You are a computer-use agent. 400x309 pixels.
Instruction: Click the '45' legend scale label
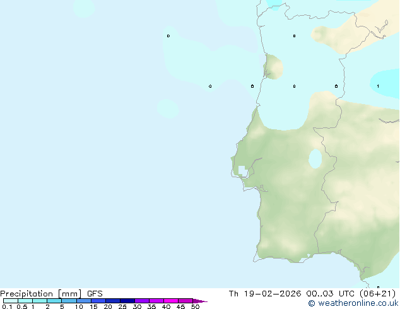(180, 306)
